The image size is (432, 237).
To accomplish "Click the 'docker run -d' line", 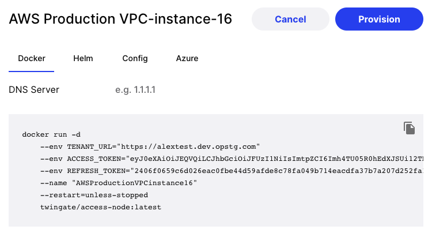I will [51, 134].
